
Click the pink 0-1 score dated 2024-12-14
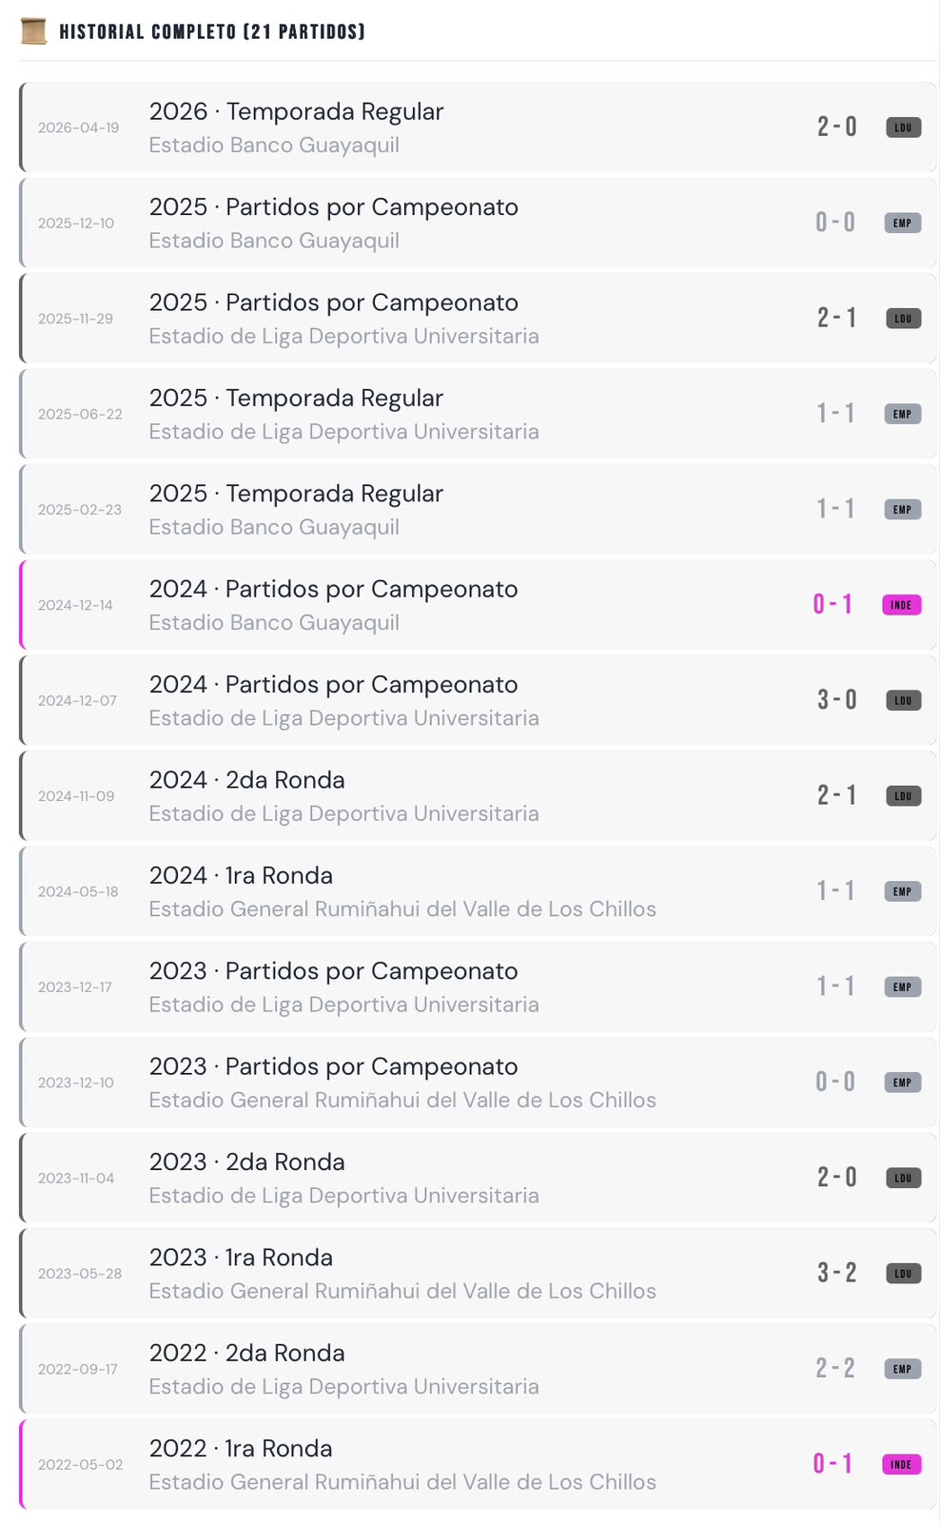point(832,605)
